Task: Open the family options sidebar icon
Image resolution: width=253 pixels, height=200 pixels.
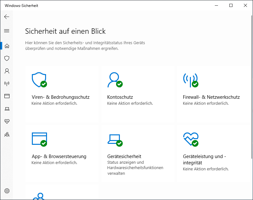Action: coord(7,134)
